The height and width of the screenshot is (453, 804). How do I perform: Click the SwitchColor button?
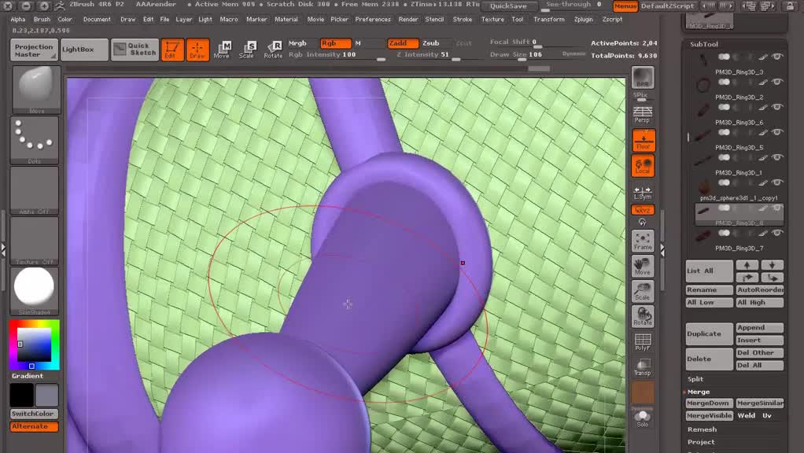point(34,414)
